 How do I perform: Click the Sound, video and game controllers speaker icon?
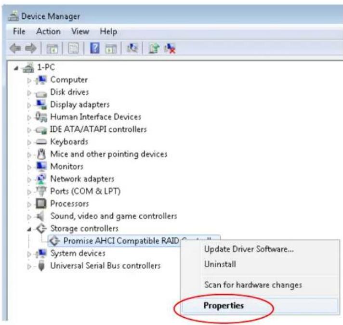(x=40, y=216)
